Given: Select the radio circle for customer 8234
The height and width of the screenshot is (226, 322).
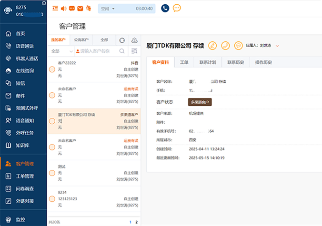Looking at the screenshot, I should coord(52,199).
